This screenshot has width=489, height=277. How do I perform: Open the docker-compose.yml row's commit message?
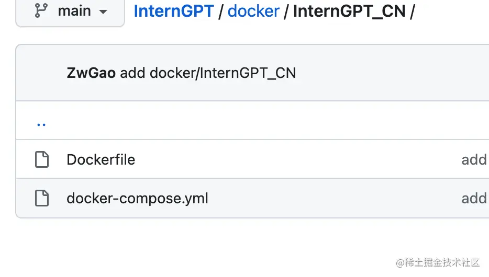[474, 198]
